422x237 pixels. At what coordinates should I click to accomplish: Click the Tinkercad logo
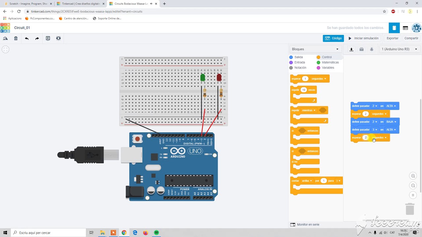pos(5,28)
